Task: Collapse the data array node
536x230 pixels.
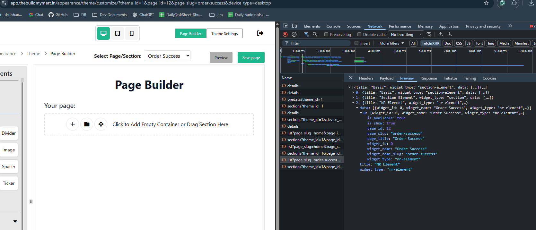Action: tap(357, 108)
